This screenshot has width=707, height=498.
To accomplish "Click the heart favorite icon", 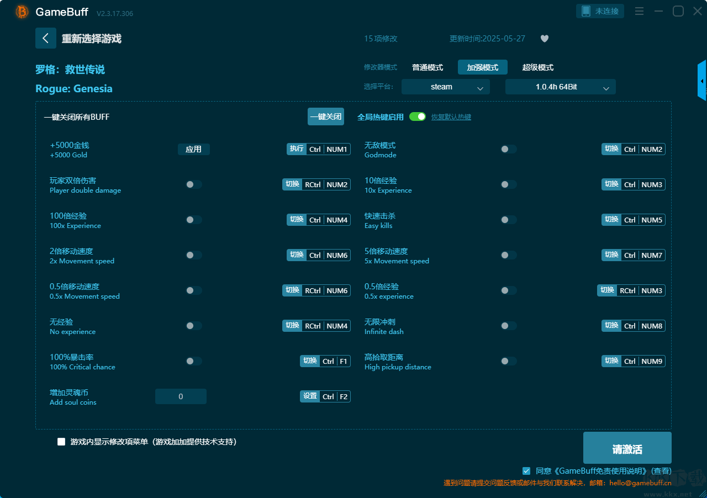I will tap(544, 39).
